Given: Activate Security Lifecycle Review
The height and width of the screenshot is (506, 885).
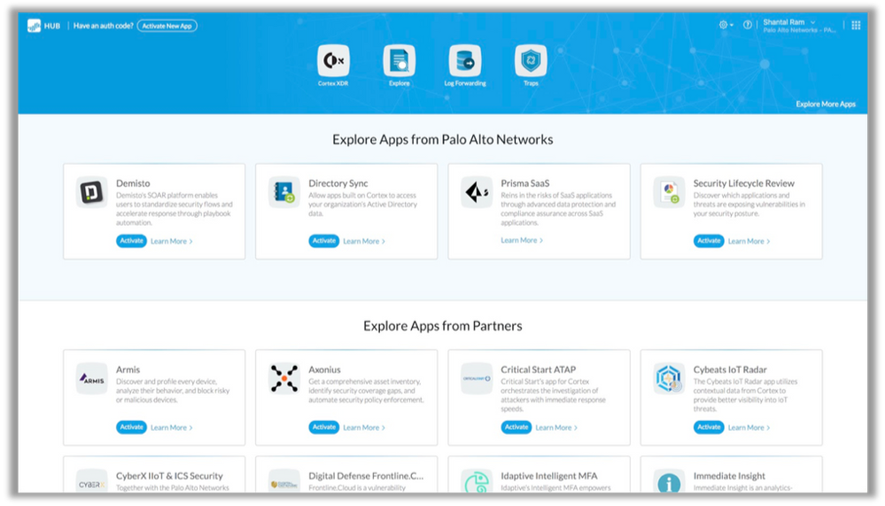Looking at the screenshot, I should tap(709, 240).
